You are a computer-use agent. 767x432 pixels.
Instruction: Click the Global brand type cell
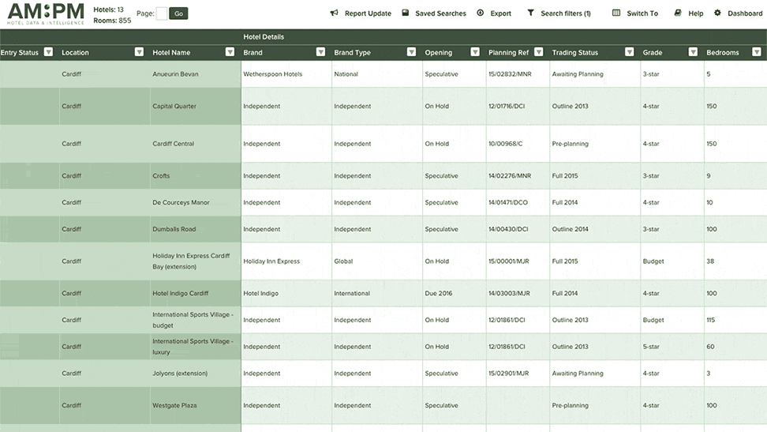(x=343, y=261)
